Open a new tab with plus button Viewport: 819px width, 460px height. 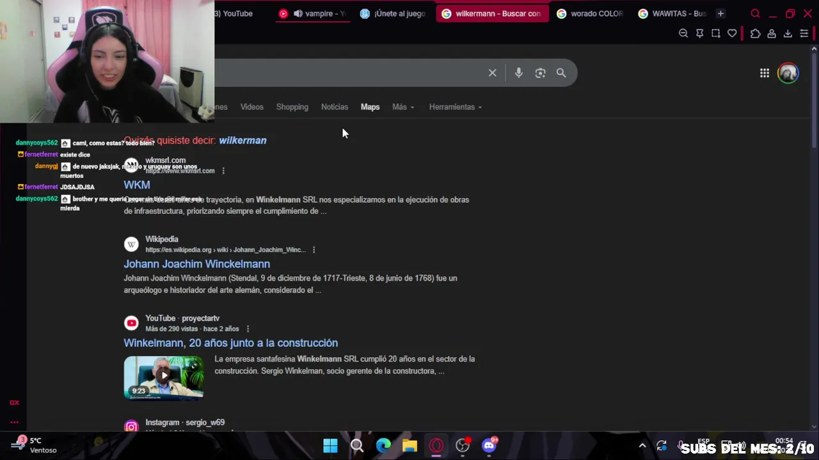(x=720, y=13)
